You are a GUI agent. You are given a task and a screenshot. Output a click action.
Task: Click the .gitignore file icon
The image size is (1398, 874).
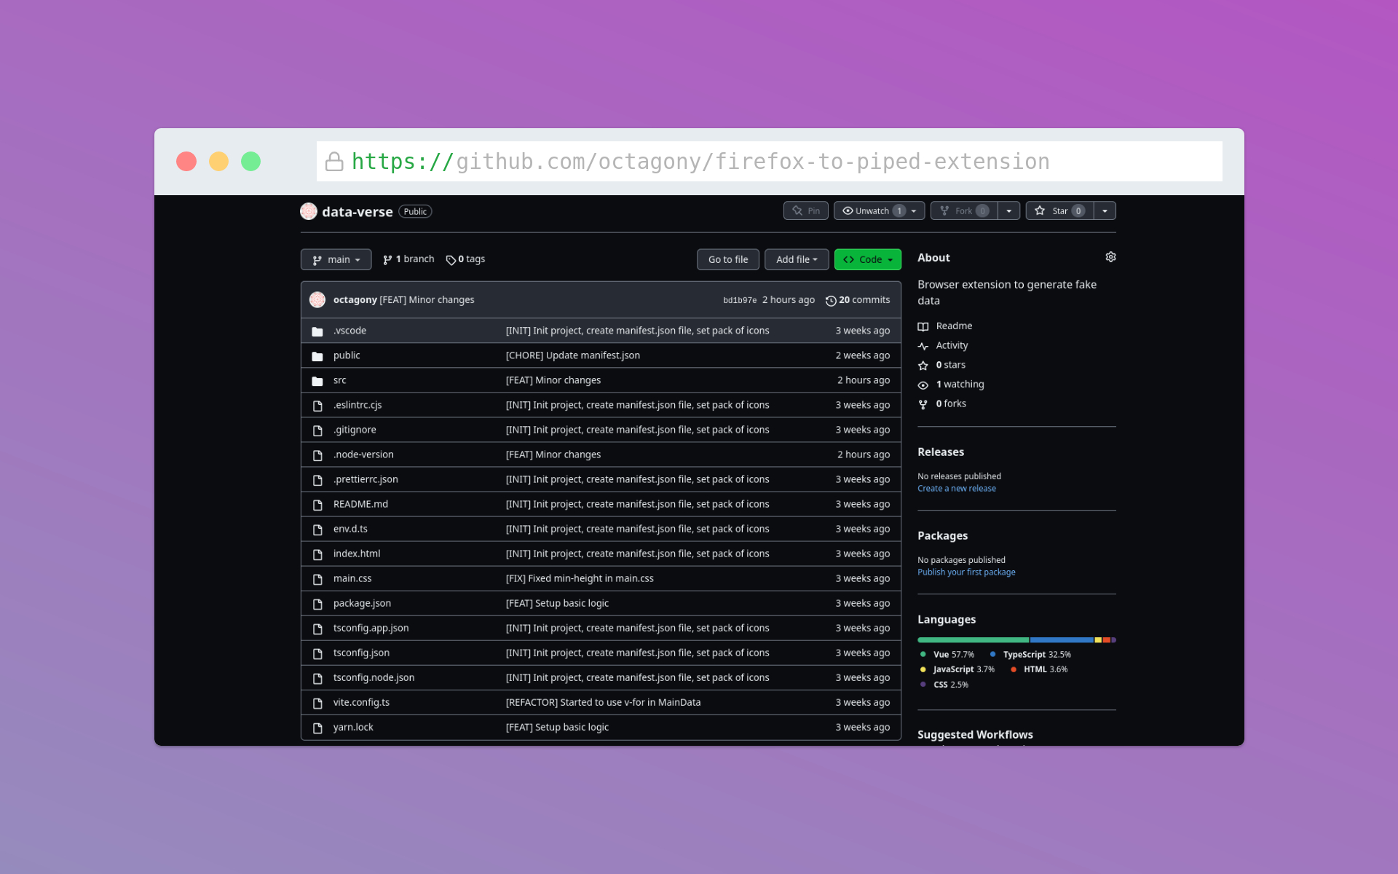[x=317, y=430]
